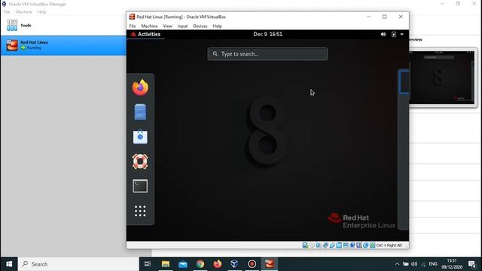The height and width of the screenshot is (271, 482).
Task: Open the File menu in VirtualBox Manager
Action: click(x=7, y=12)
